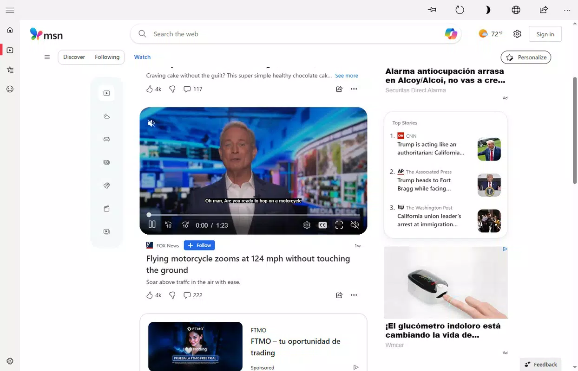Click into the Search the web field

(295, 34)
